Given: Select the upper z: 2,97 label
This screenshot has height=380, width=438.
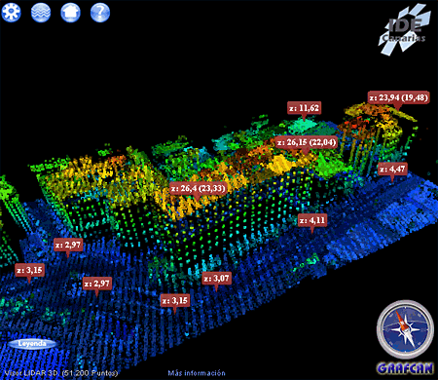Looking at the screenshot, I should point(68,245).
